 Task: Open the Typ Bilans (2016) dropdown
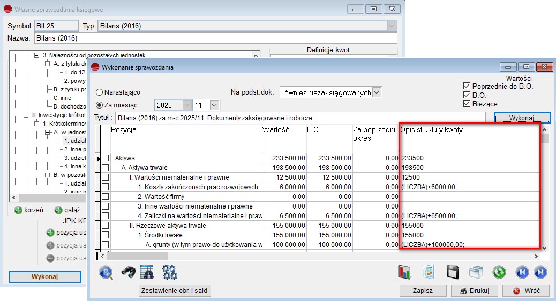(x=392, y=26)
